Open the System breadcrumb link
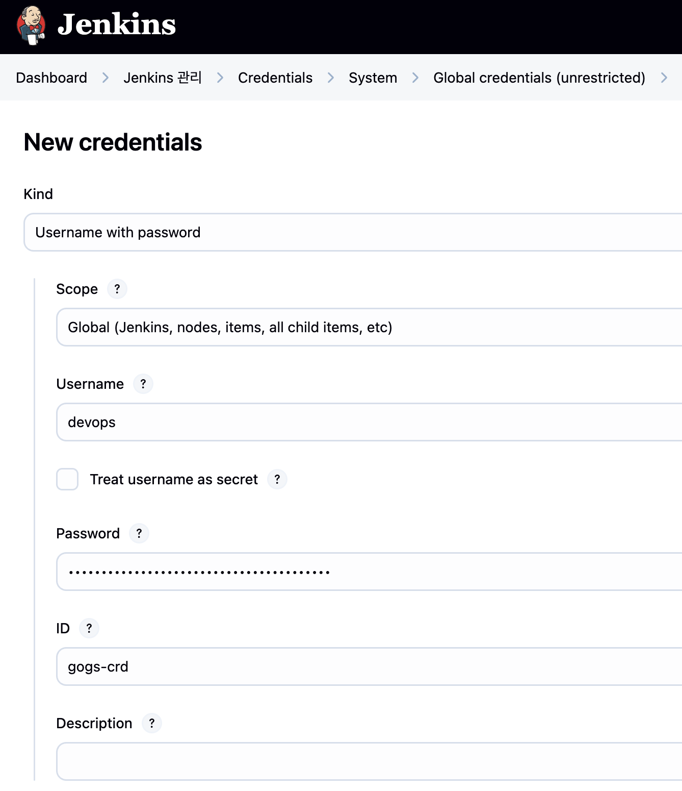This screenshot has height=791, width=682. point(373,78)
